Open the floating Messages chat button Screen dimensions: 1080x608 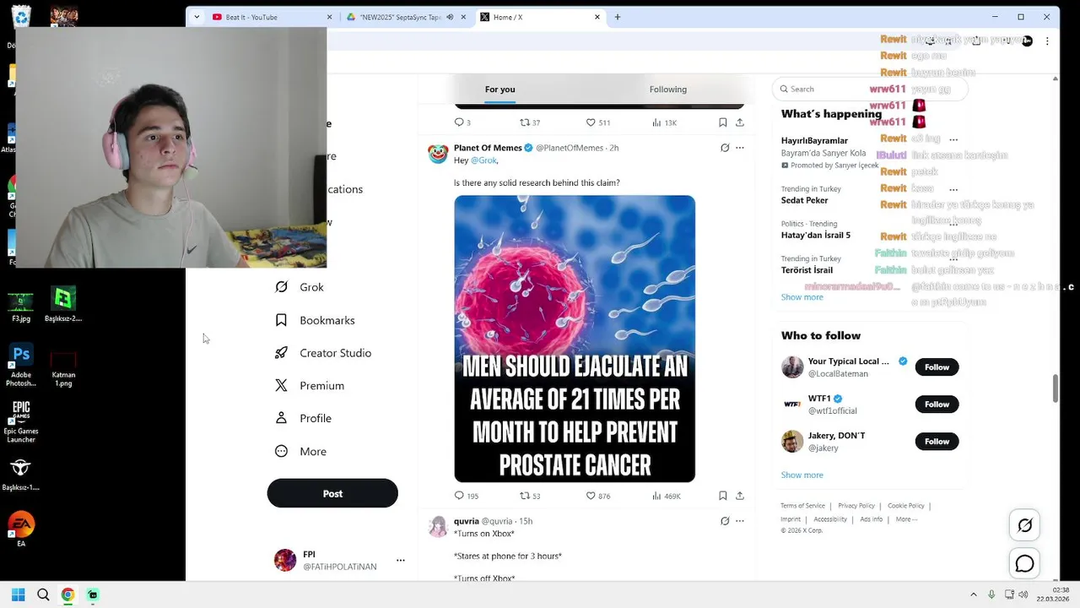(1024, 563)
